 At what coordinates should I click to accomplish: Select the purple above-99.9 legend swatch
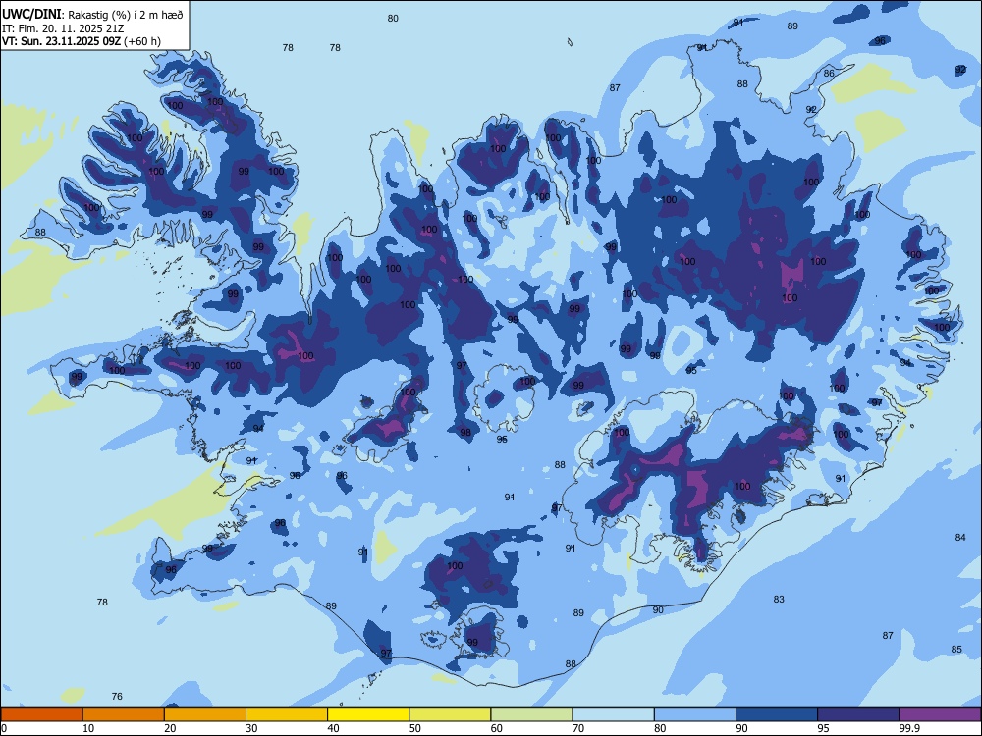click(x=940, y=714)
